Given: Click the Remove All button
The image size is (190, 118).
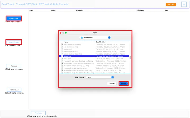Looking at the screenshot, I should click(14, 90).
